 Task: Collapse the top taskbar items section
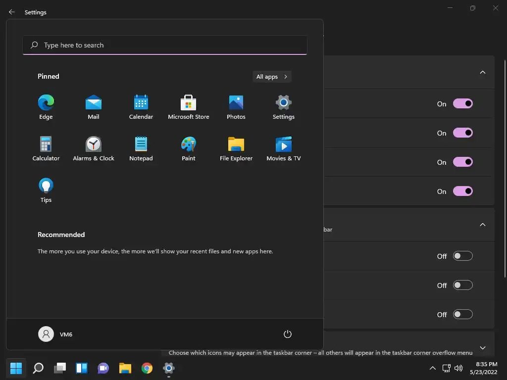482,72
